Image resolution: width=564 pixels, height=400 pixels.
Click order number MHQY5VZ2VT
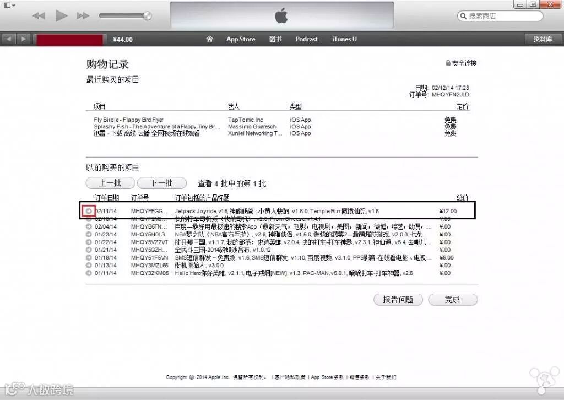click(150, 242)
